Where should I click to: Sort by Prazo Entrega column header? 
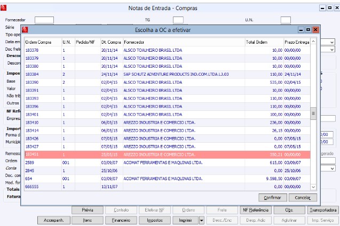click(x=297, y=42)
